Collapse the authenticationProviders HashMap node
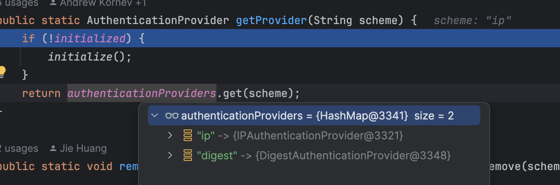Image resolution: width=560 pixels, height=185 pixels. (x=155, y=116)
